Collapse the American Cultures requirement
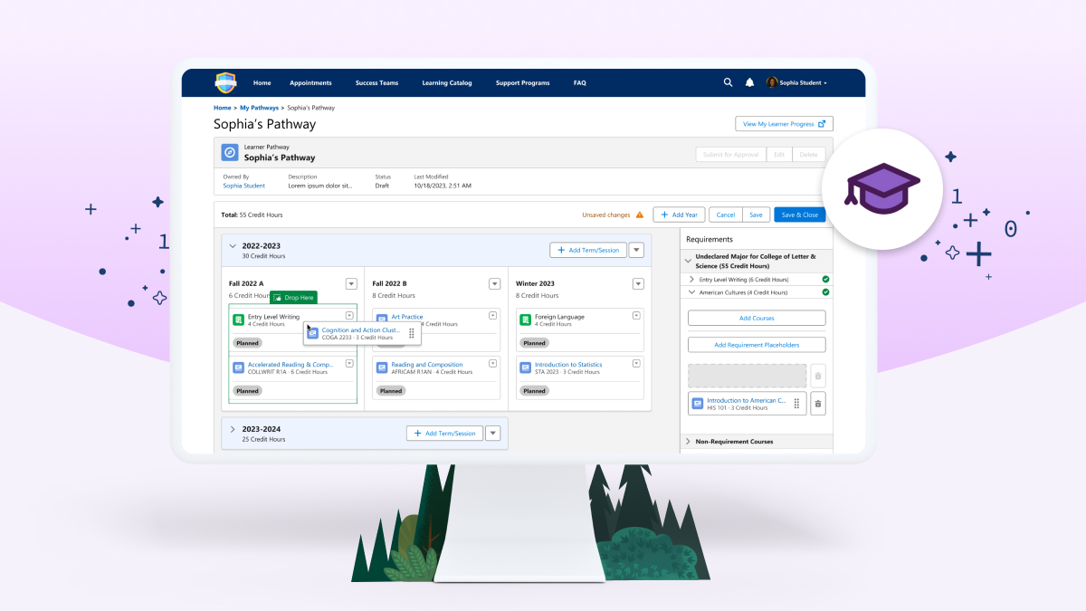 click(x=692, y=292)
